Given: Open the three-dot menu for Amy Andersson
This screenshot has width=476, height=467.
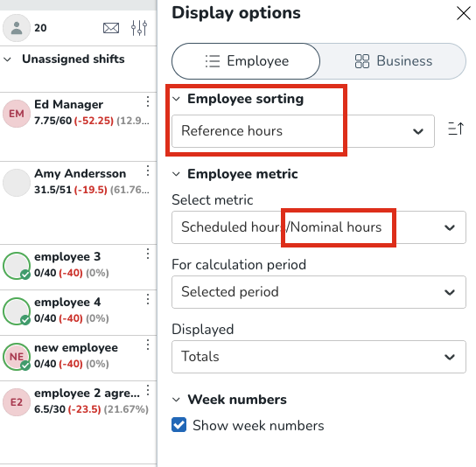Looking at the screenshot, I should click(148, 171).
